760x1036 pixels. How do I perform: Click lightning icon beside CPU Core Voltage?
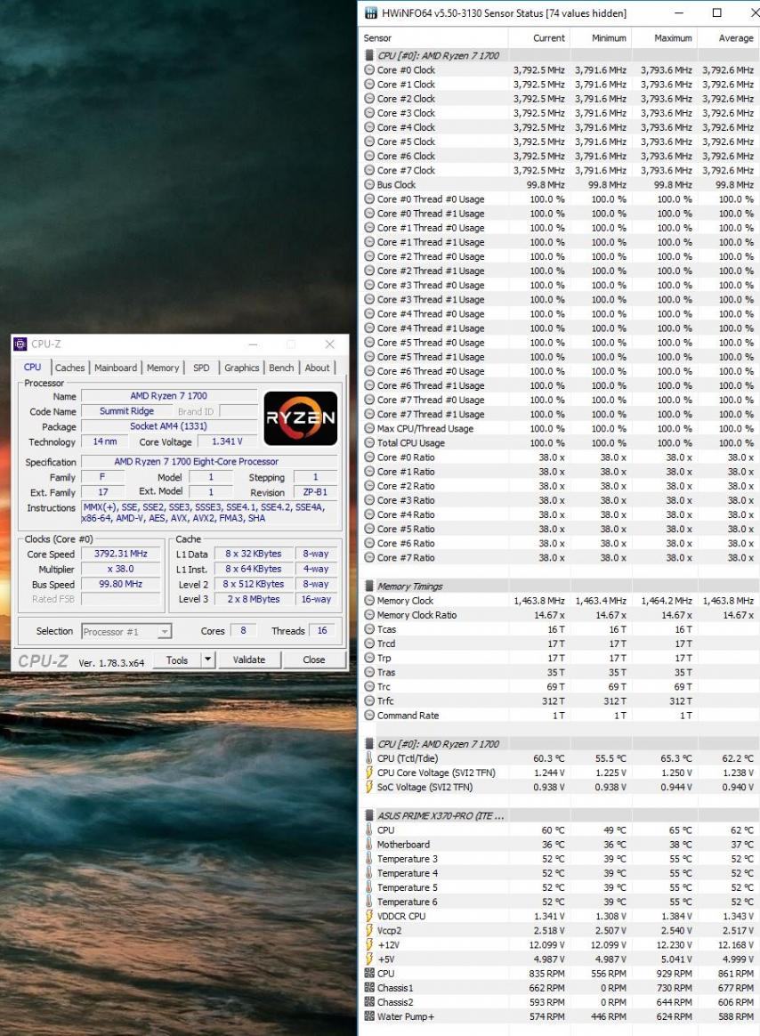(x=369, y=773)
